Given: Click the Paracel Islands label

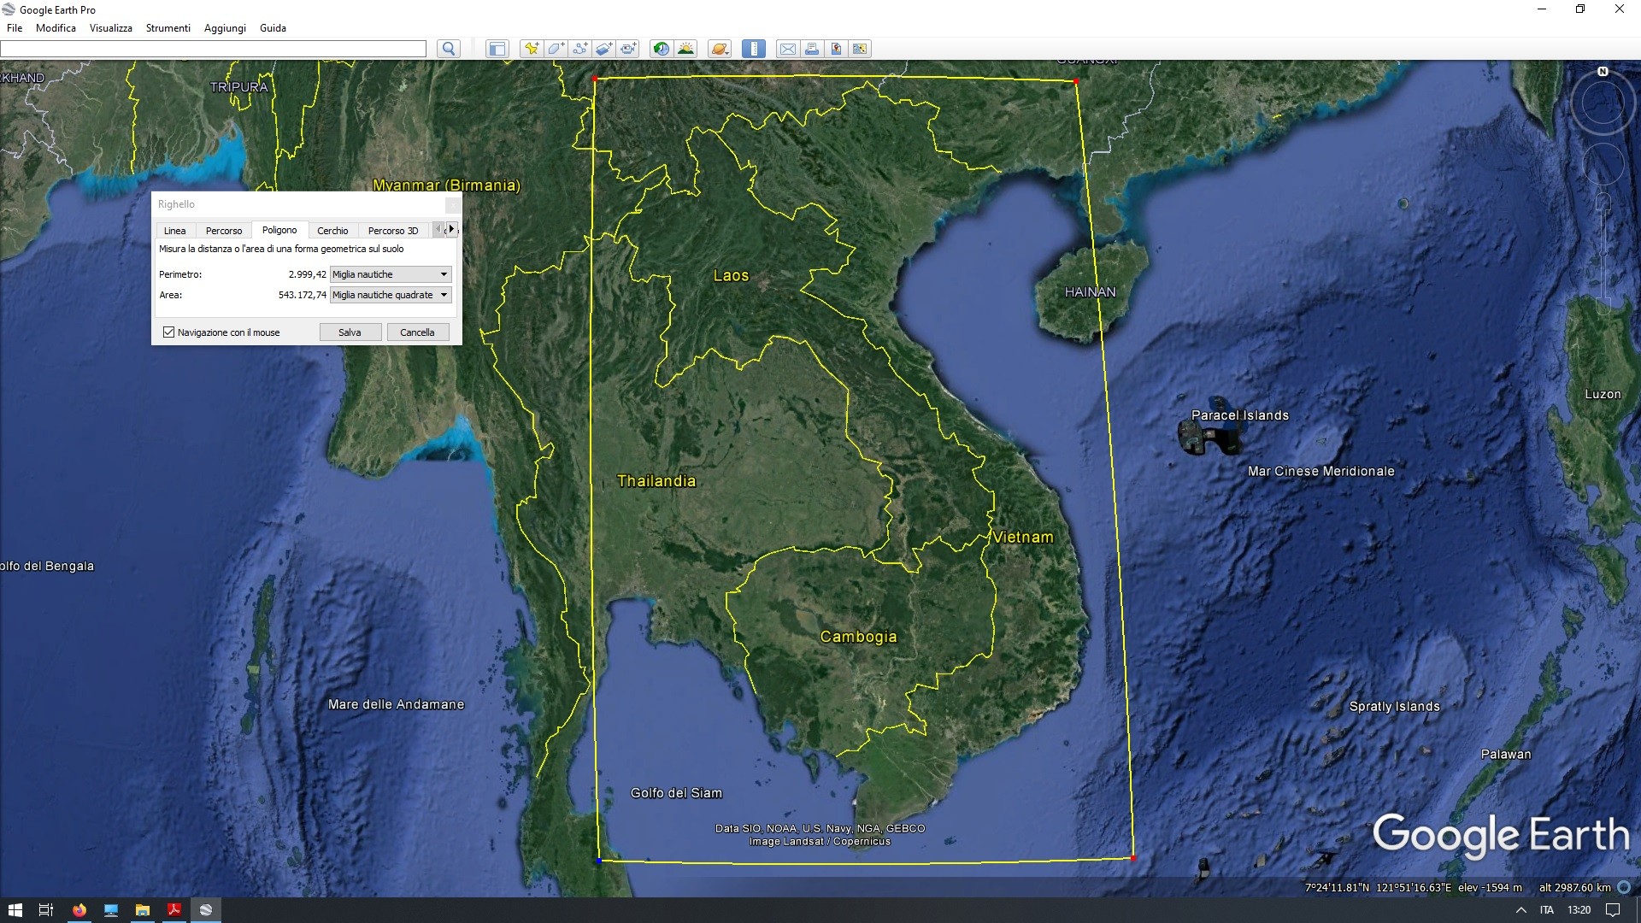Looking at the screenshot, I should tap(1239, 415).
